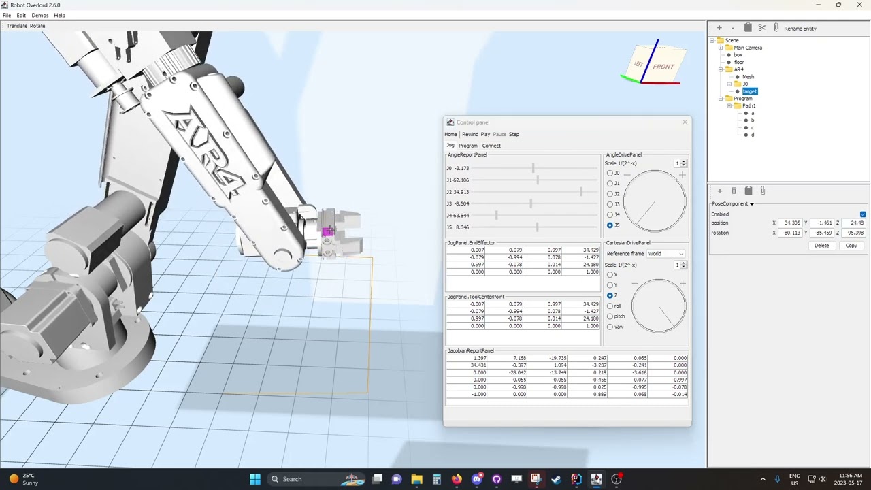The height and width of the screenshot is (490, 871).
Task: Click Play in the Control panel
Action: 485,134
